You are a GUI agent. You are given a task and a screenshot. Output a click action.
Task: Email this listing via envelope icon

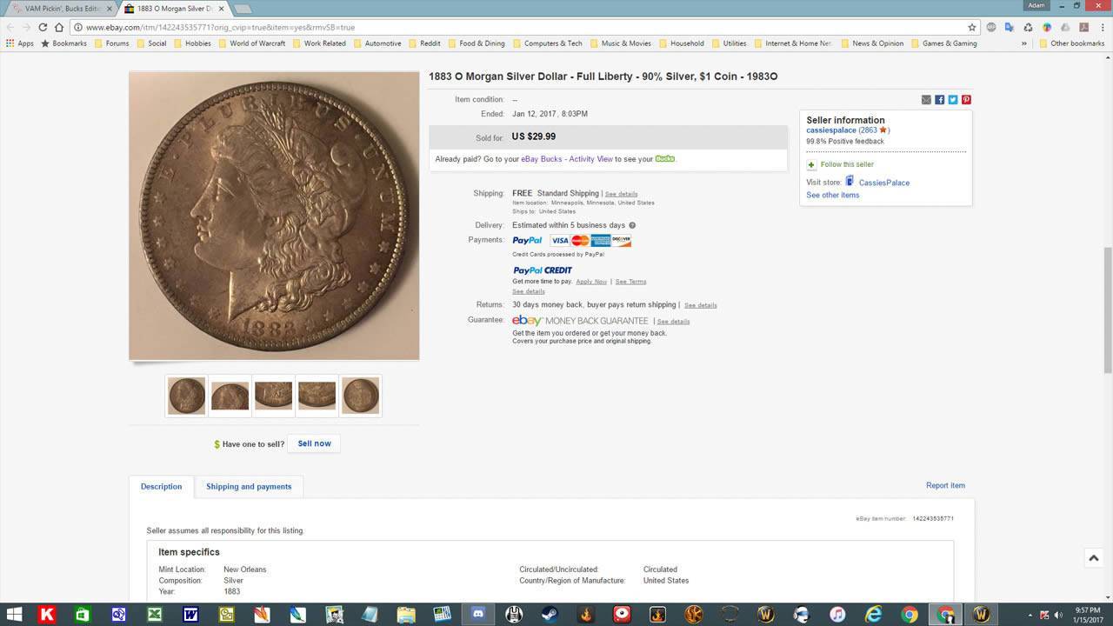(926, 100)
